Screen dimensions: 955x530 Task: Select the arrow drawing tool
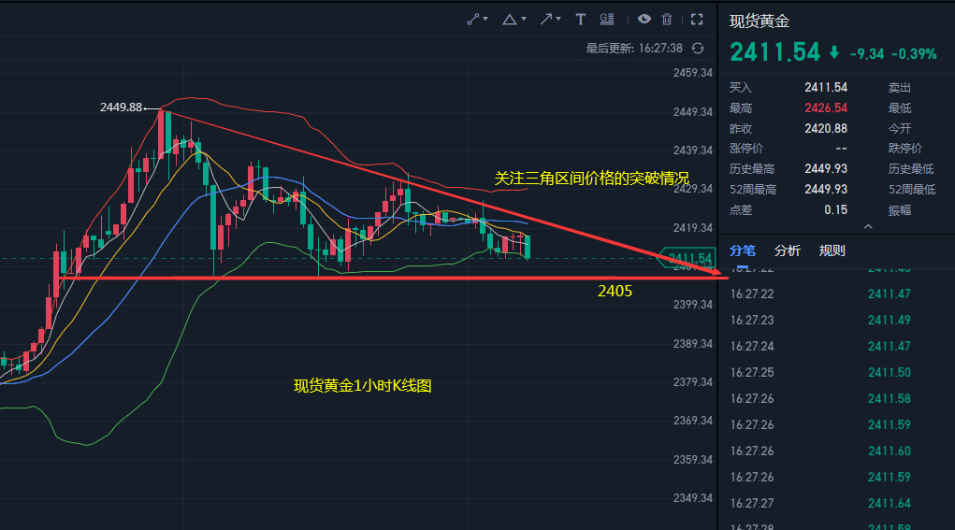pos(547,19)
